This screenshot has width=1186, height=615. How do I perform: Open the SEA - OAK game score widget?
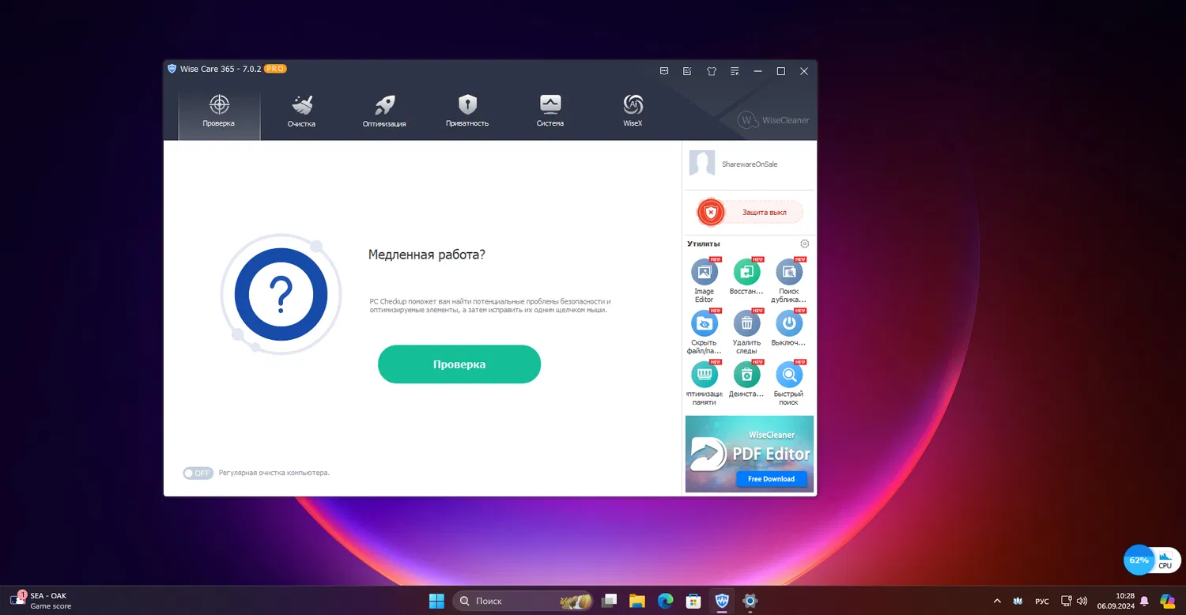pyautogui.click(x=41, y=601)
